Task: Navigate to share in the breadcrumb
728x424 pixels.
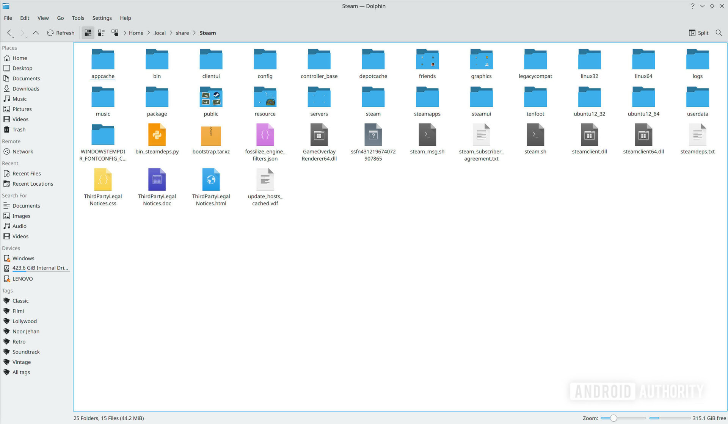Action: 182,33
